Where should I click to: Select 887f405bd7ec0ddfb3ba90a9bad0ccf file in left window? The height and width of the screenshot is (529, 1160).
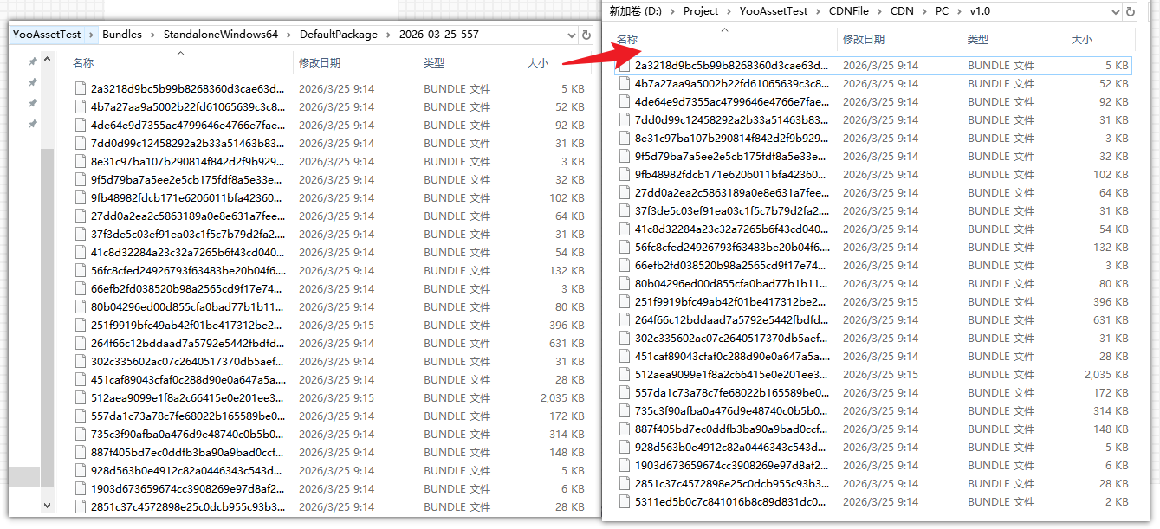coord(187,452)
